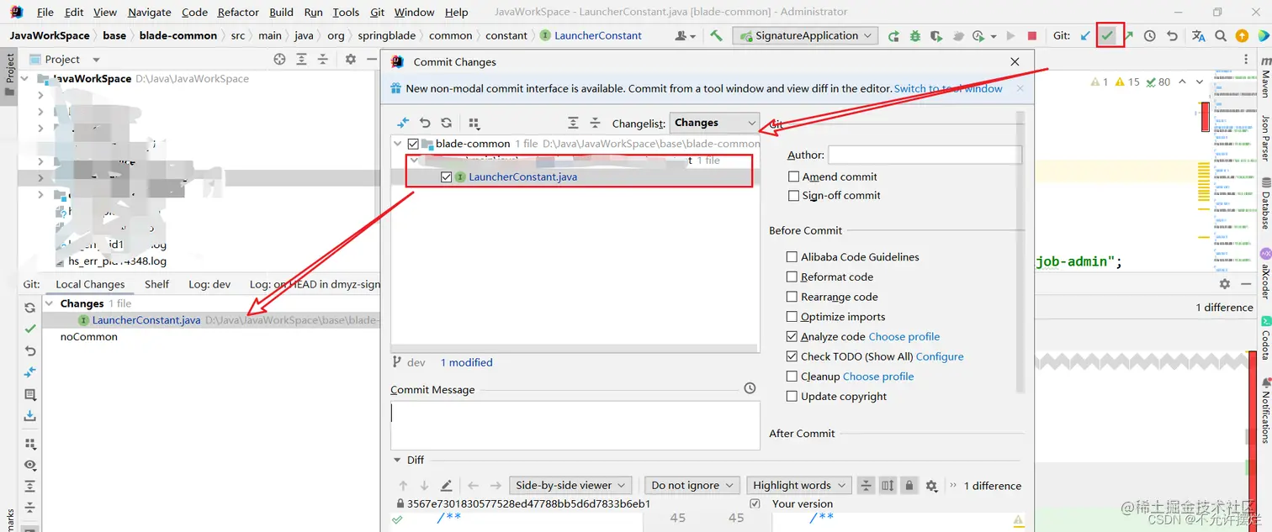Click the Git push arrow icon
Screen dimensions: 1272x532
(x=1128, y=35)
